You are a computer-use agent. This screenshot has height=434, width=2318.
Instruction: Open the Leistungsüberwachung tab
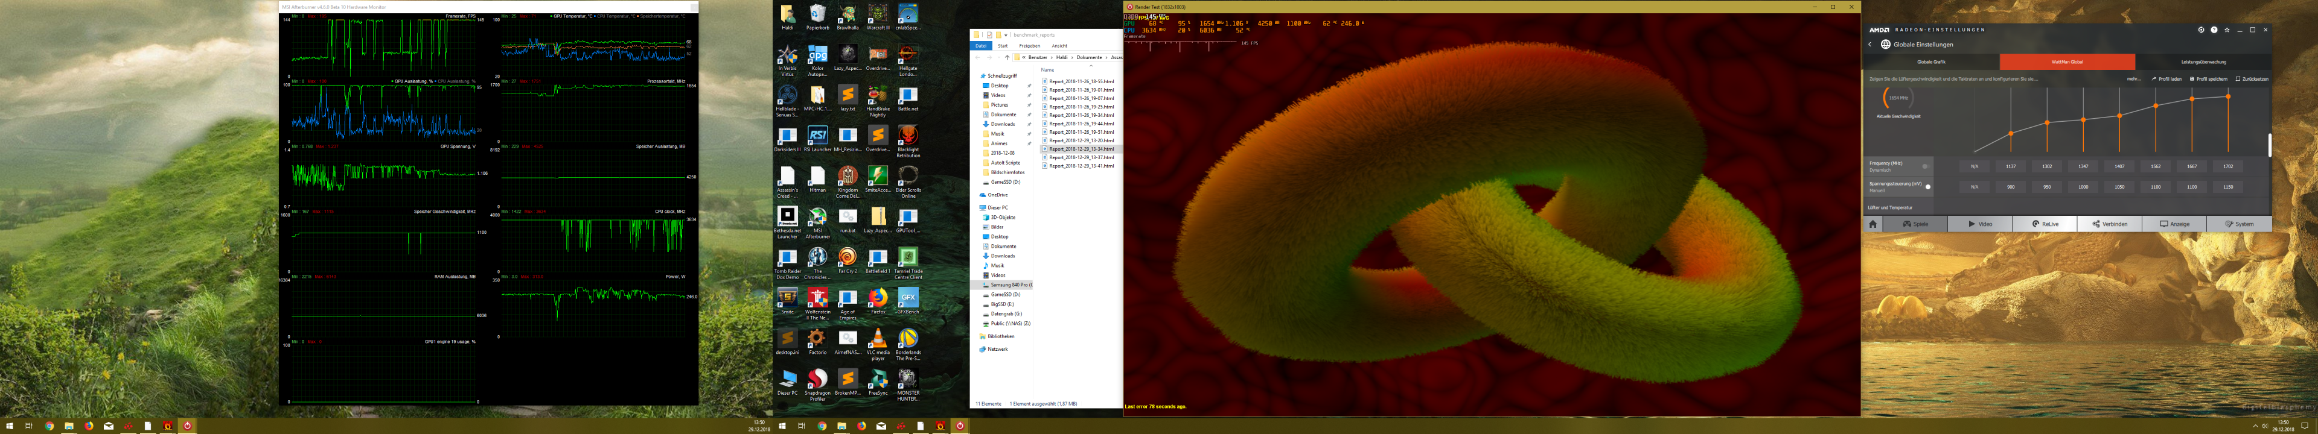click(x=2203, y=62)
